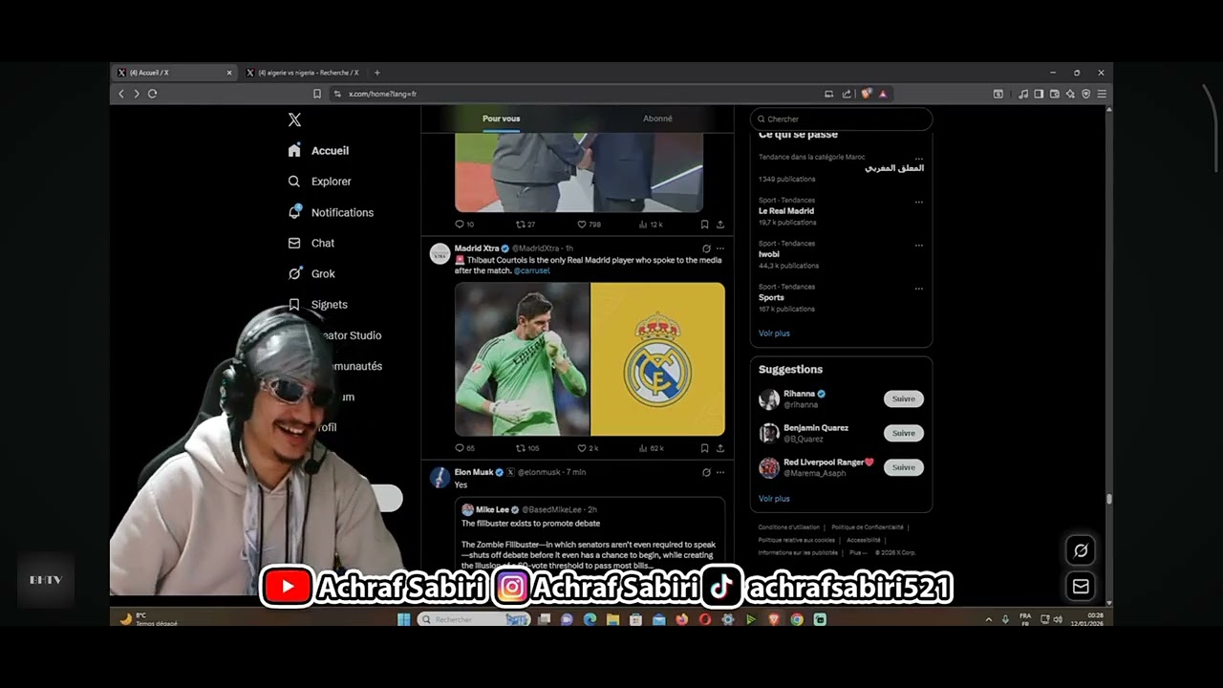Image resolution: width=1223 pixels, height=688 pixels.
Task: Open Grok explain icon on Madrid Xtra post
Action: click(x=706, y=248)
